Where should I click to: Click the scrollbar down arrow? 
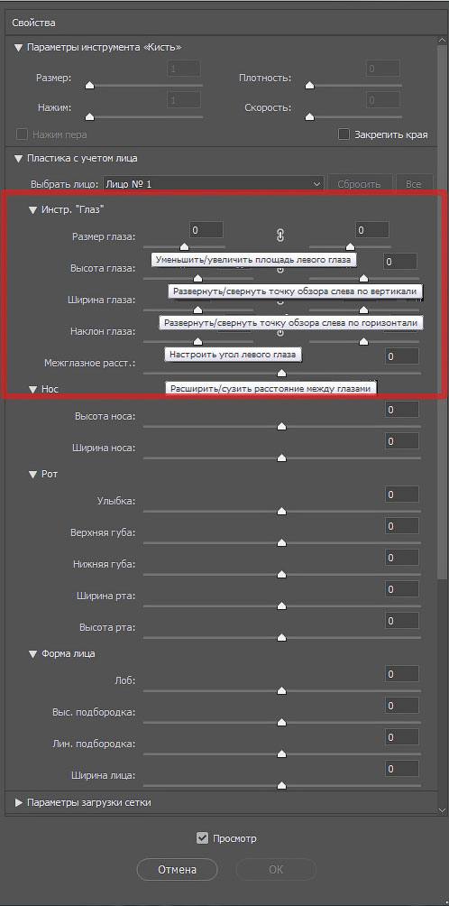(442, 810)
